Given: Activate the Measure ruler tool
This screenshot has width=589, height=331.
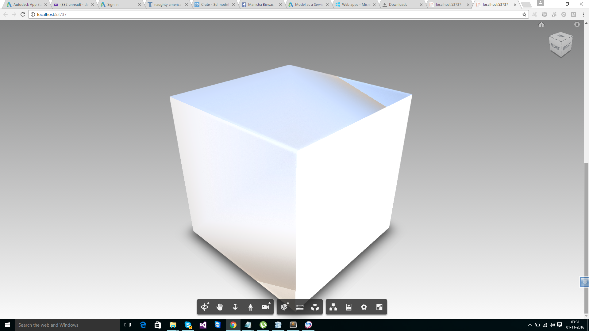Looking at the screenshot, I should (x=299, y=307).
